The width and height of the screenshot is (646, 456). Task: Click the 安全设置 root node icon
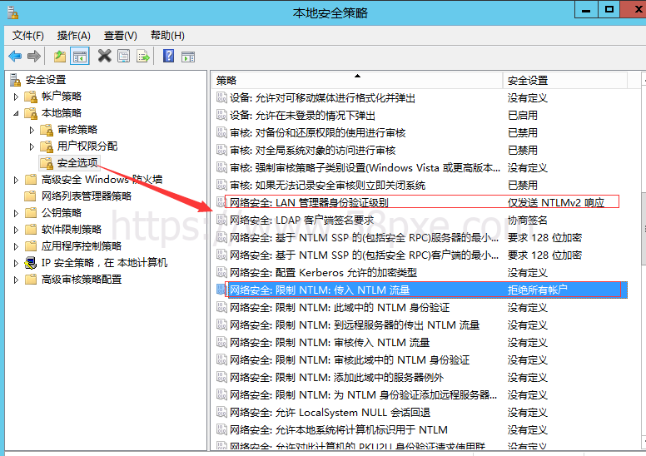[x=15, y=80]
